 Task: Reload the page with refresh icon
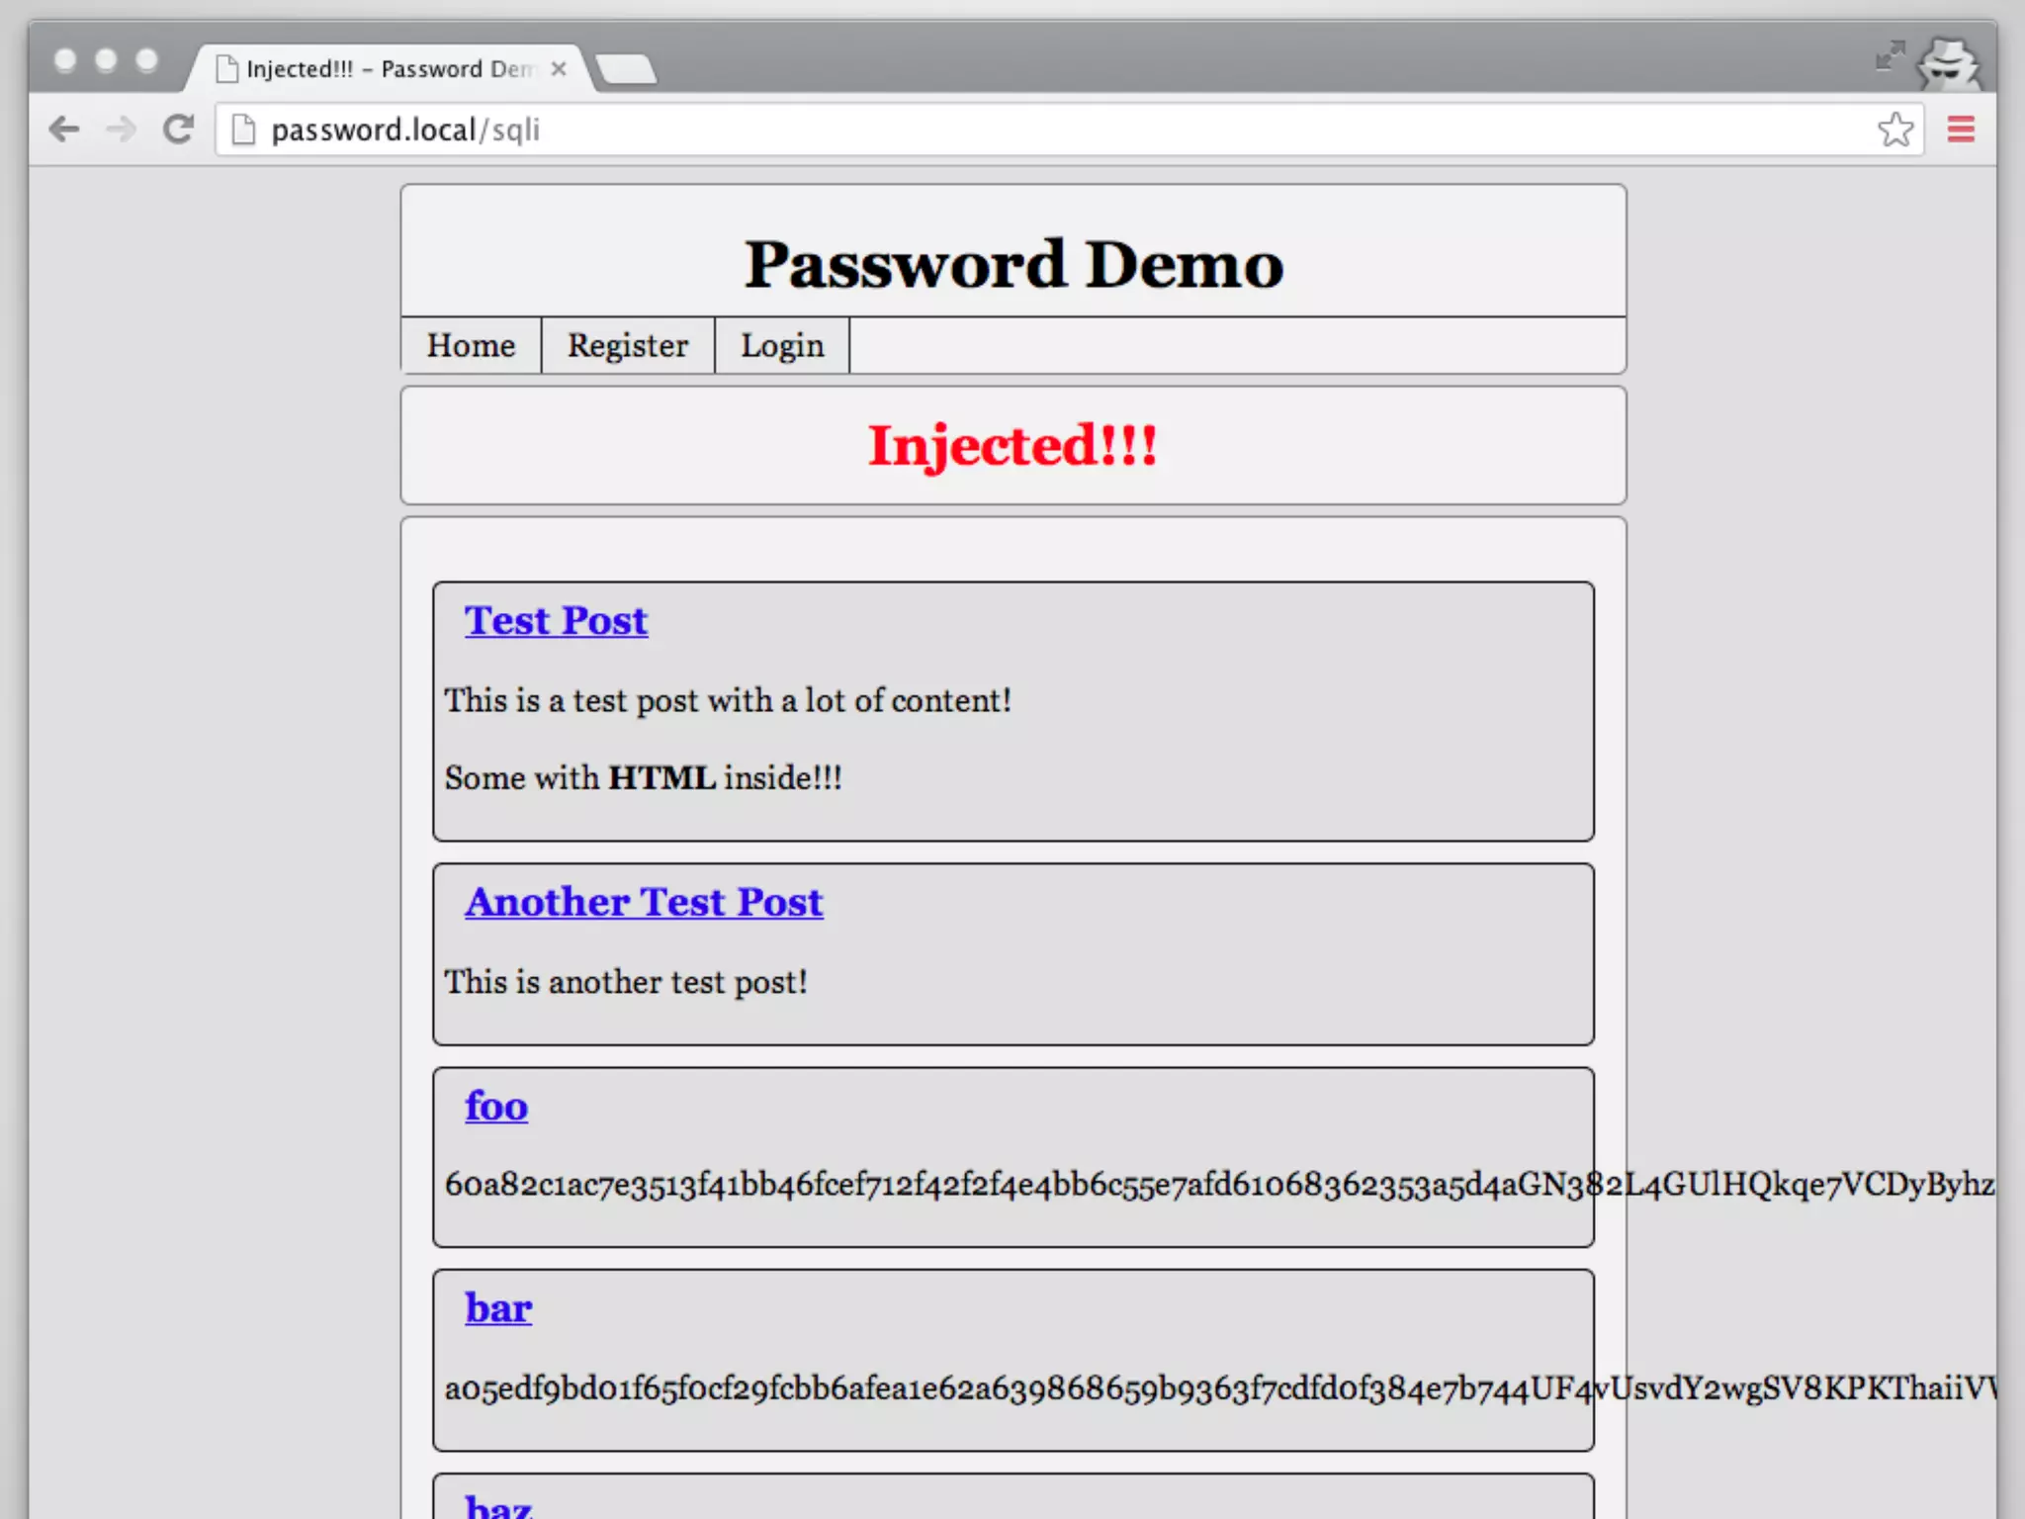point(178,130)
